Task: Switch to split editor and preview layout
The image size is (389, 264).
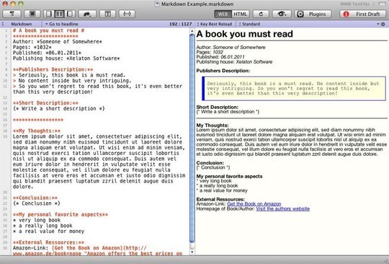Action: point(59,14)
